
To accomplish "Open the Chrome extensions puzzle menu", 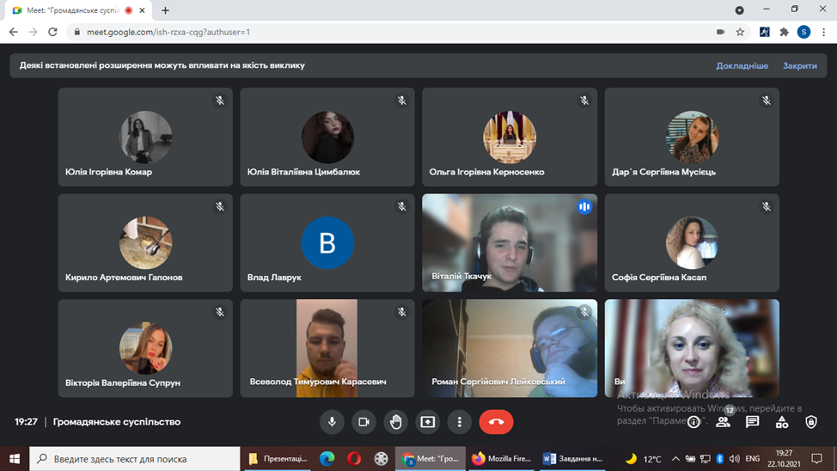I will click(784, 32).
